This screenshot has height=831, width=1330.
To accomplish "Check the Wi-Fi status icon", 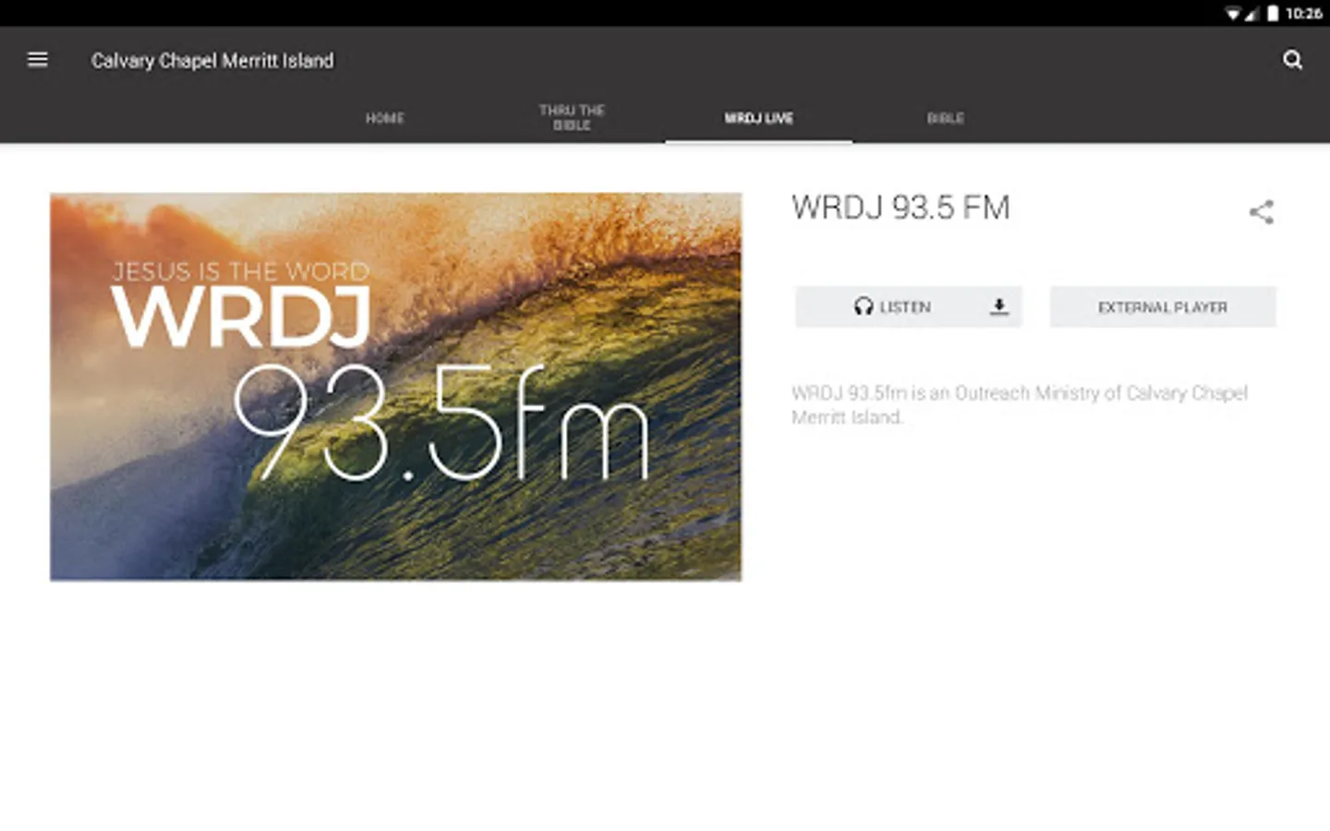I will pyautogui.click(x=1233, y=13).
